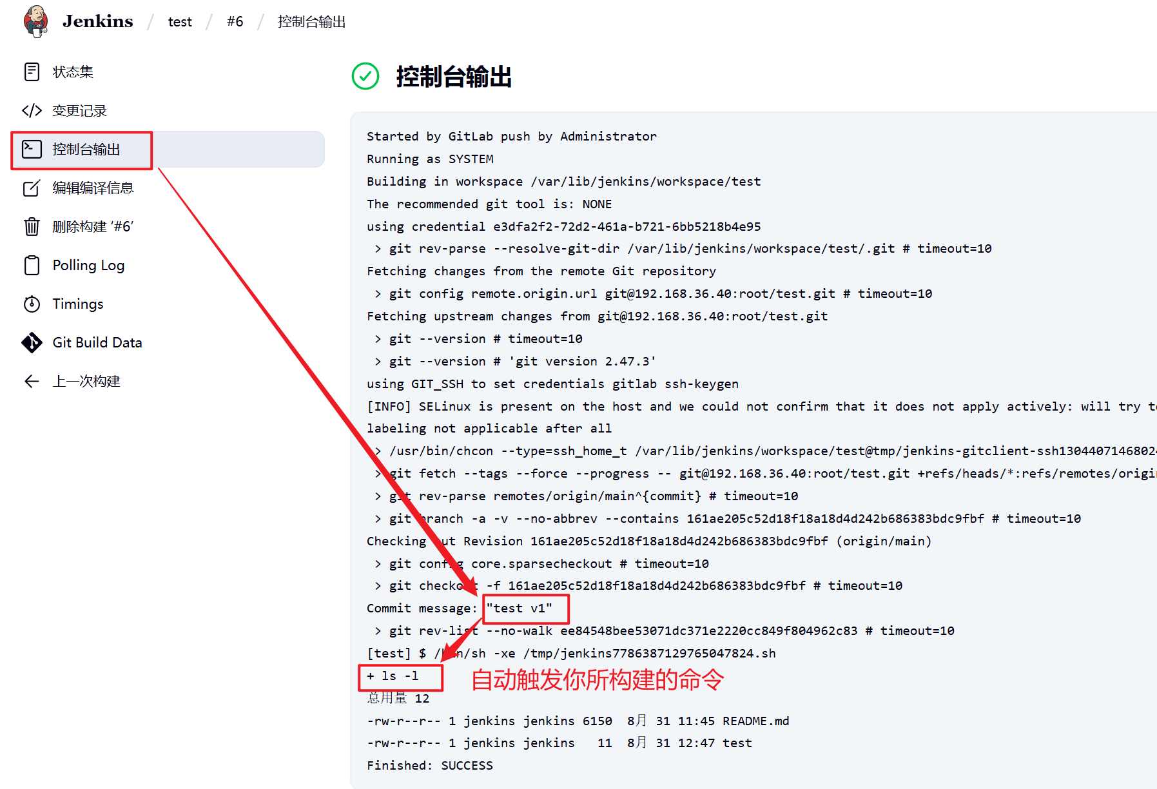Click 'git --version # timeout=10' line
Viewport: 1157px width, 789px height.
pyautogui.click(x=478, y=338)
